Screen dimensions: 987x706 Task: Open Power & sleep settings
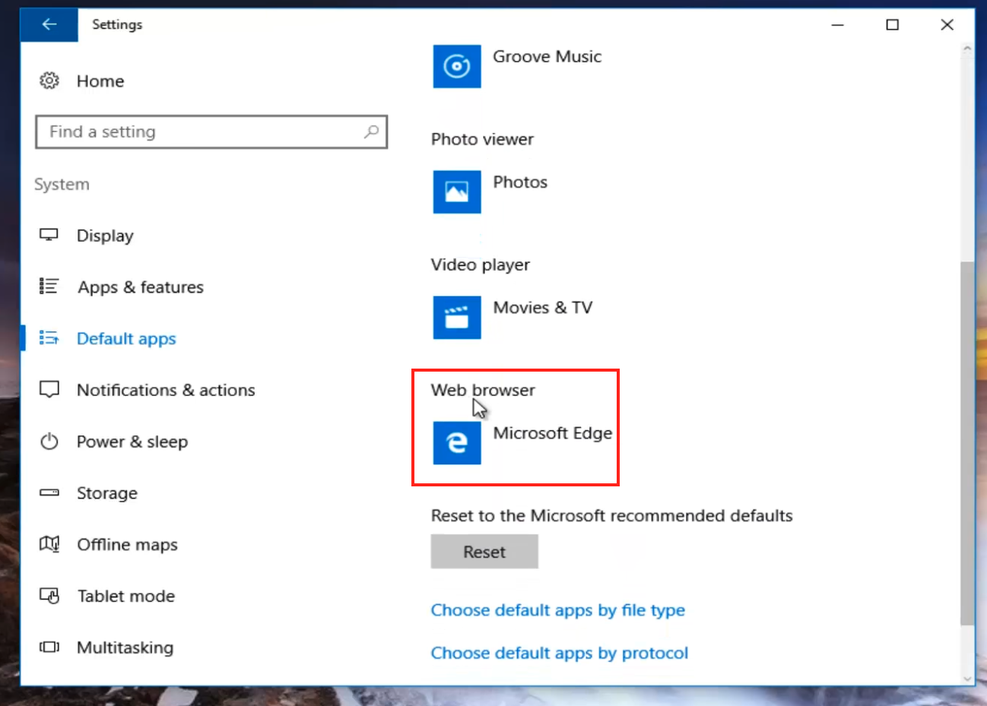click(132, 442)
